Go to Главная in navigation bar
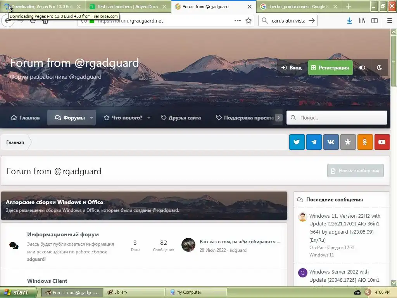 point(25,118)
